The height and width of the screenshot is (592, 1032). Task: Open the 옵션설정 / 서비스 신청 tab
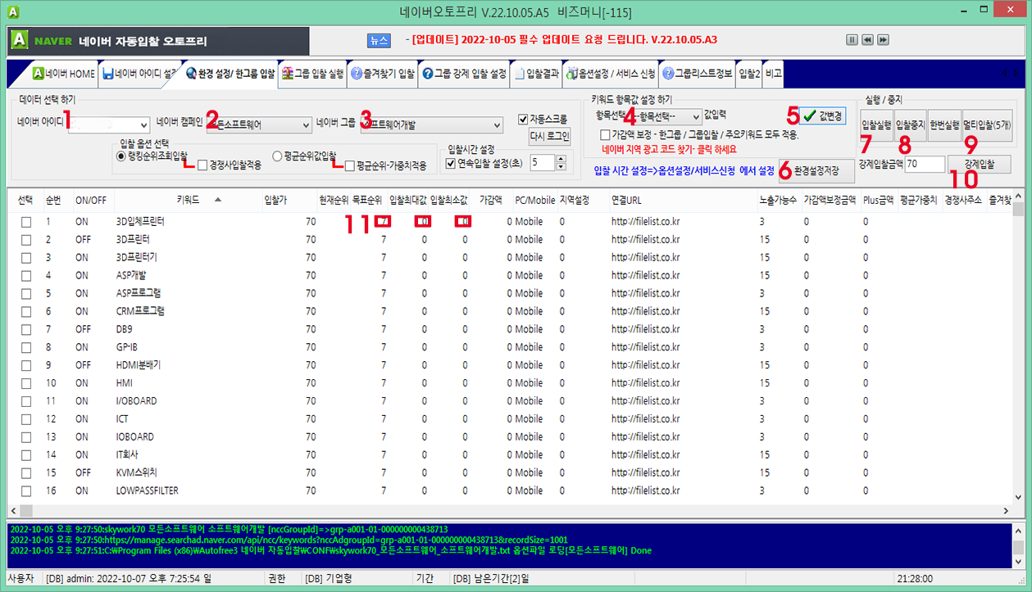tap(609, 74)
